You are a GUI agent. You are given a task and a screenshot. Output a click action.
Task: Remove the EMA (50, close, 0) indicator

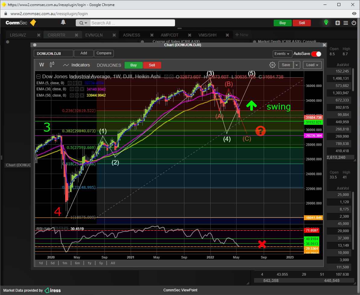pyautogui.click(x=82, y=95)
